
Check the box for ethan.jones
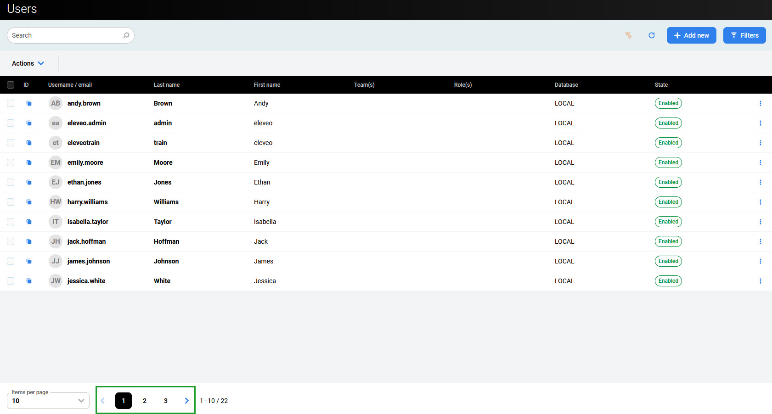11,182
